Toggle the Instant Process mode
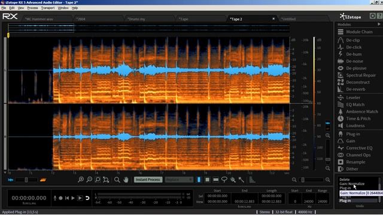383x215 pixels. tap(148, 180)
